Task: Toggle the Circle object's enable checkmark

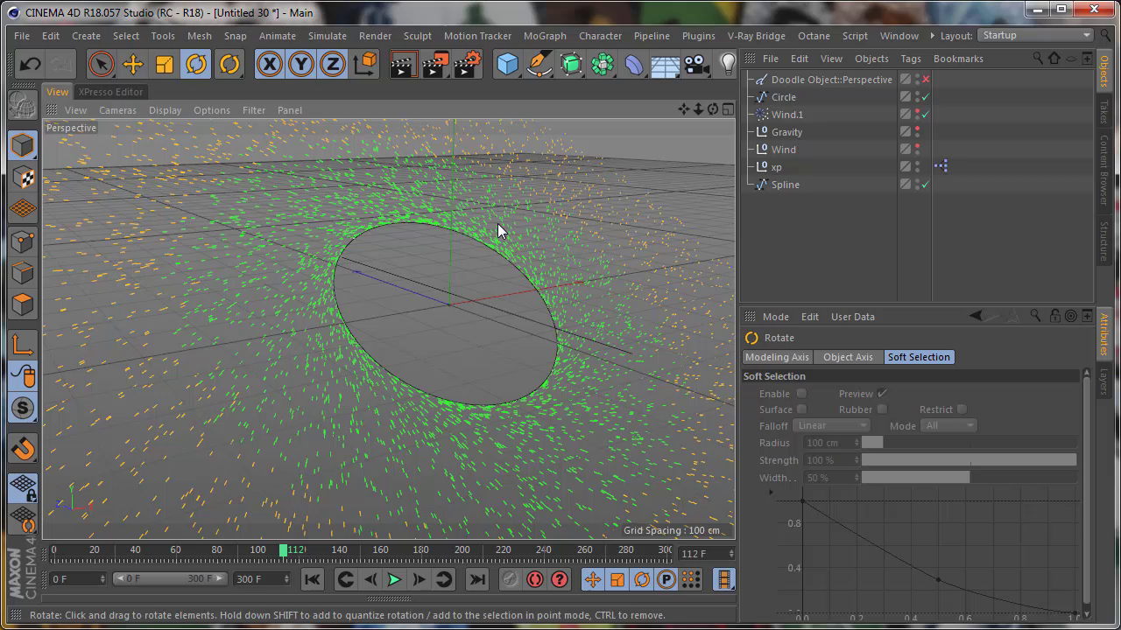Action: click(x=926, y=97)
